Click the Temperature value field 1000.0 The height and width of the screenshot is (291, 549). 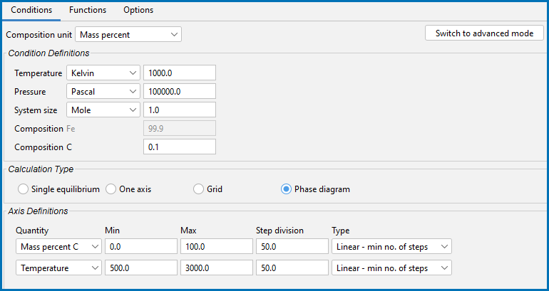[x=180, y=73]
